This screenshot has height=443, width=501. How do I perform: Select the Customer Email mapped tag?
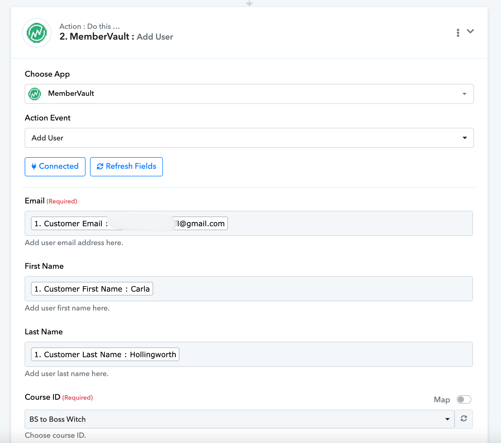point(129,223)
